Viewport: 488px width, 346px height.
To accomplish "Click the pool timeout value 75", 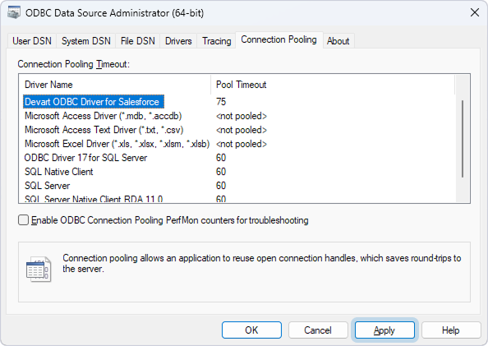I will 221,102.
